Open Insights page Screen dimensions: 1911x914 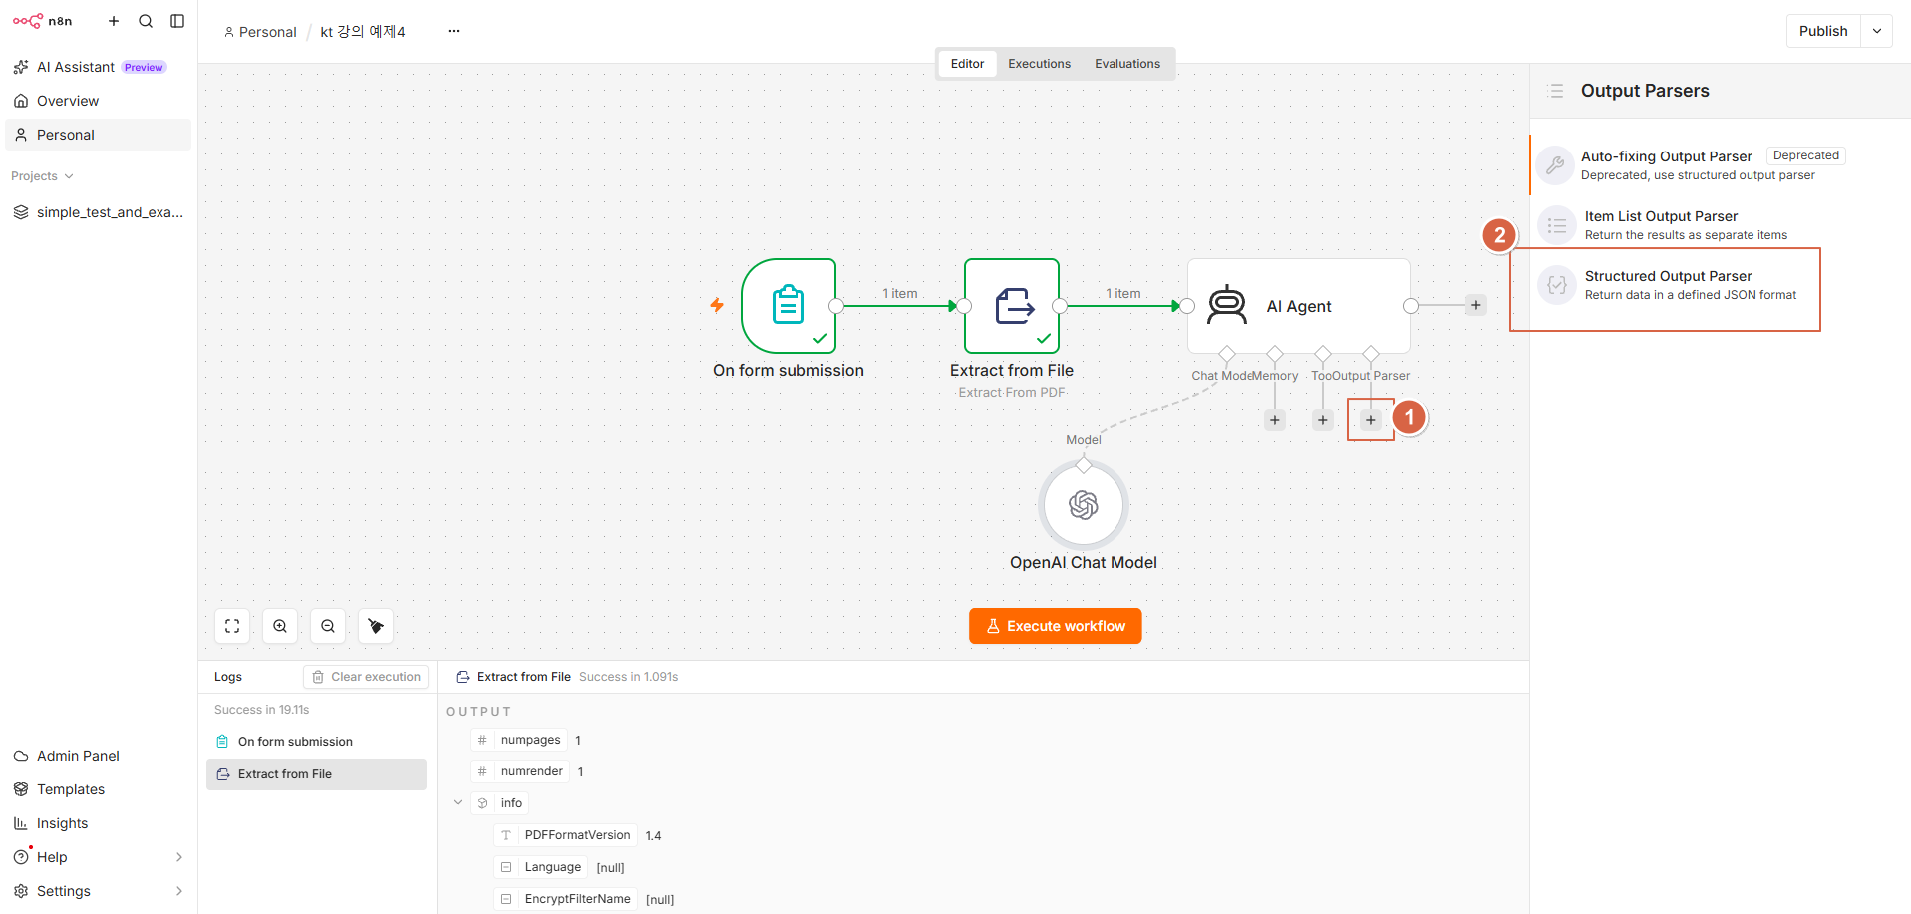click(x=98, y=823)
